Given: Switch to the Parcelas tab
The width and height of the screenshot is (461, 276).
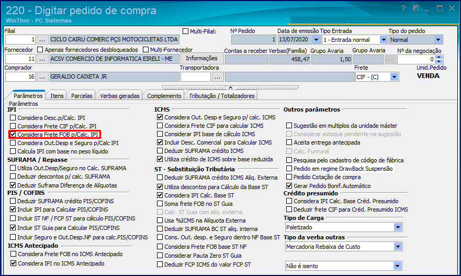Looking at the screenshot, I should [x=82, y=96].
